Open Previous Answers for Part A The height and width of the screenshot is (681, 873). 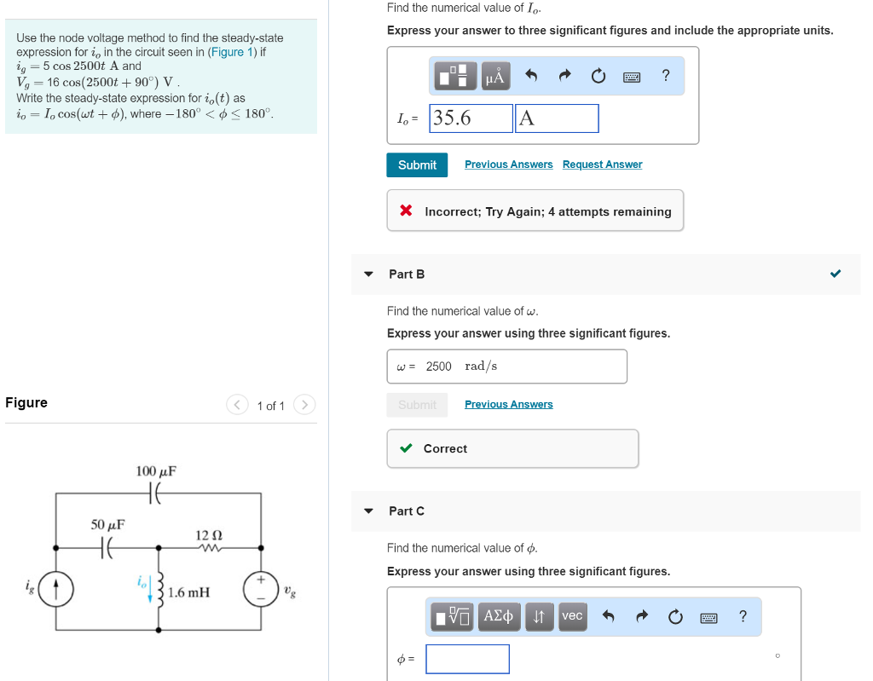pos(508,164)
